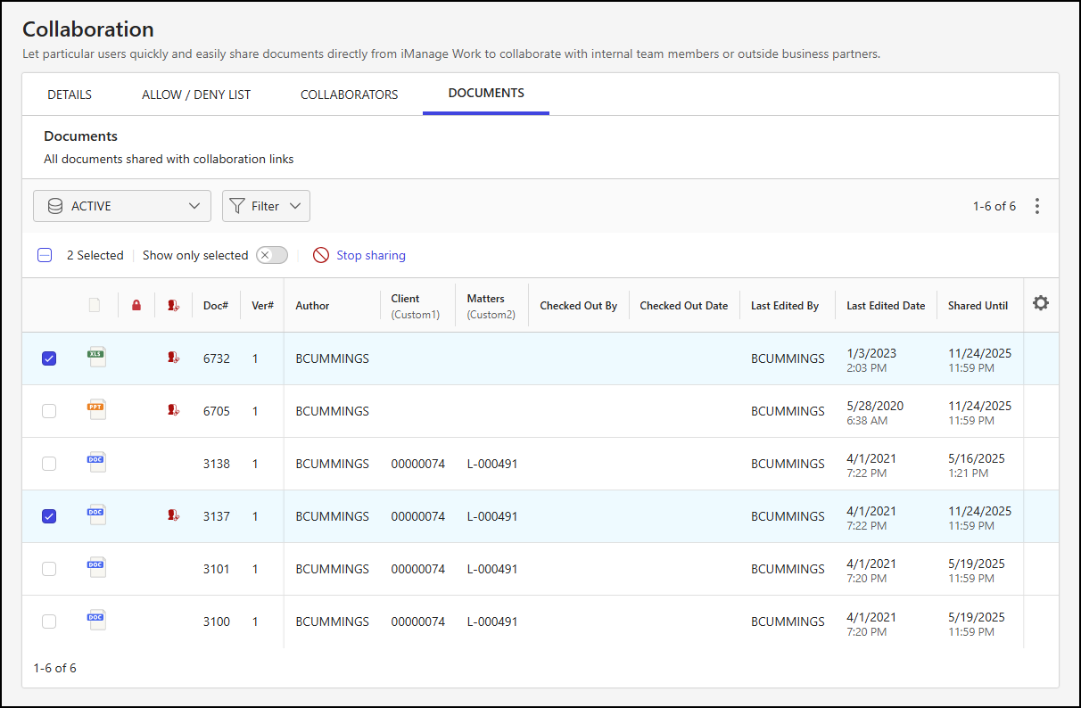The height and width of the screenshot is (708, 1081).
Task: Click the PPT file icon for document 6705
Action: pos(96,409)
